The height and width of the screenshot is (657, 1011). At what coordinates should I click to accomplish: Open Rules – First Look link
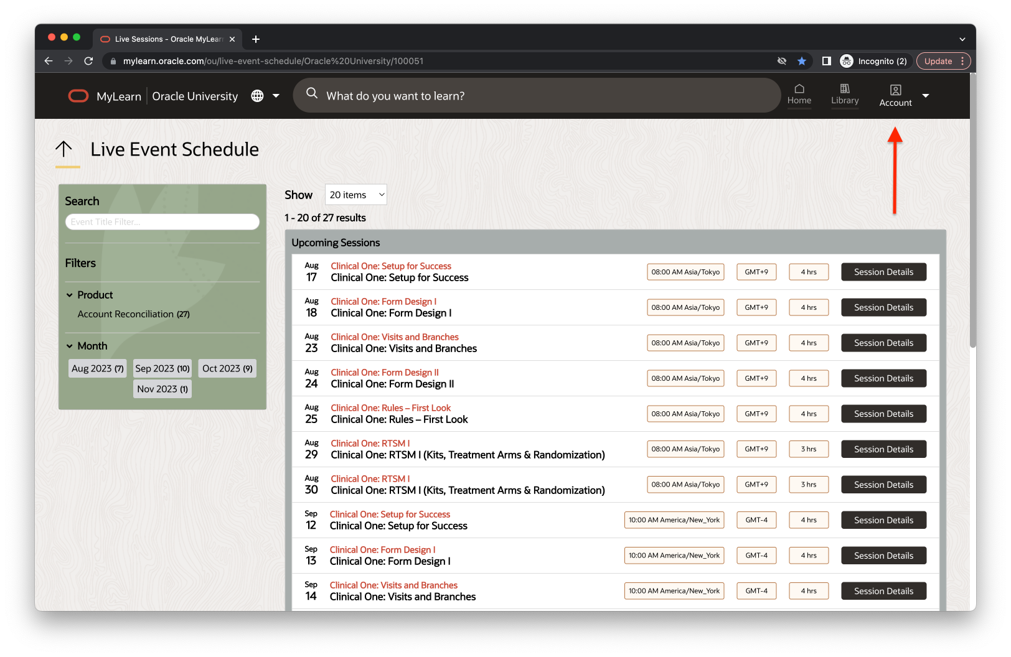pos(391,408)
